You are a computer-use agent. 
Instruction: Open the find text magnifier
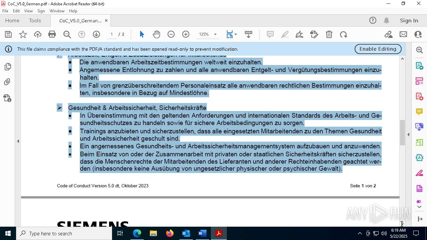pos(67,34)
